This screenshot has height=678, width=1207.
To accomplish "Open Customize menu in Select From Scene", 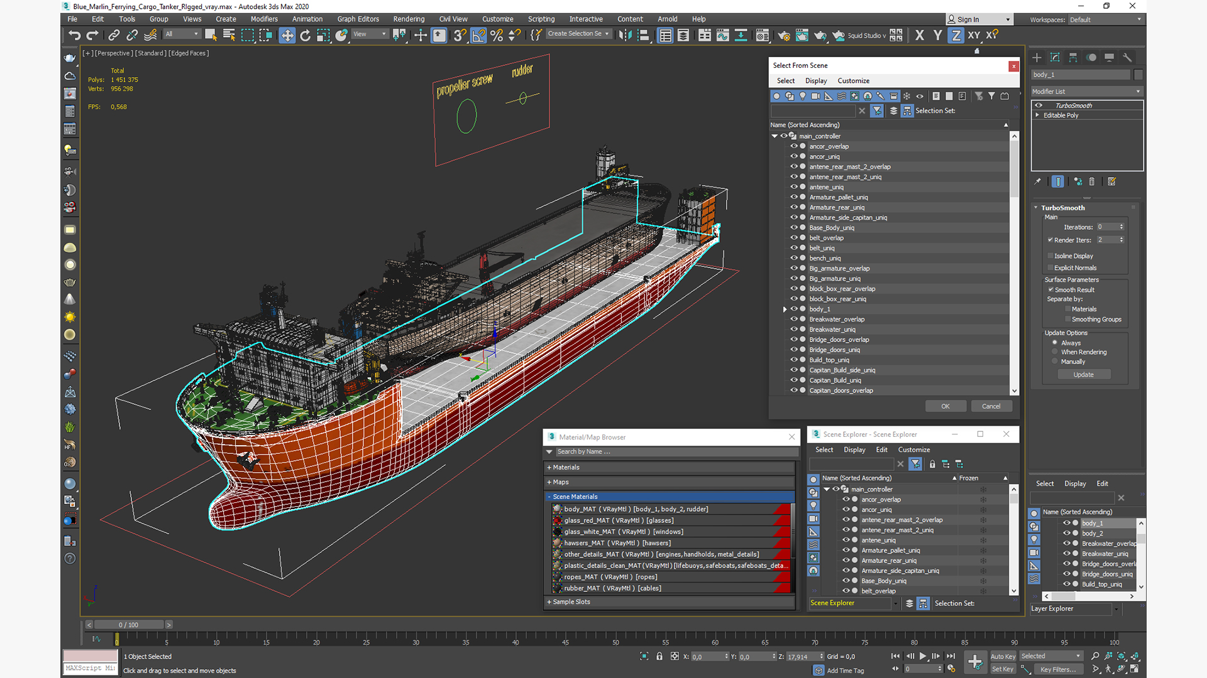I will pyautogui.click(x=853, y=80).
